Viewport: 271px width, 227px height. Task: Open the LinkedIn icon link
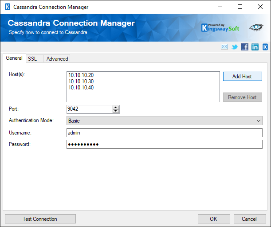(x=255, y=47)
